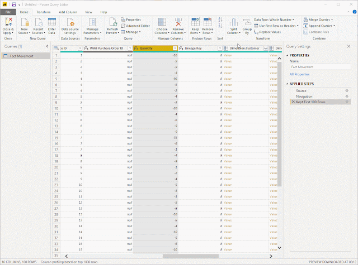The height and width of the screenshot is (265, 358).
Task: Open the Use First Row as Headers dropdown
Action: [276, 26]
